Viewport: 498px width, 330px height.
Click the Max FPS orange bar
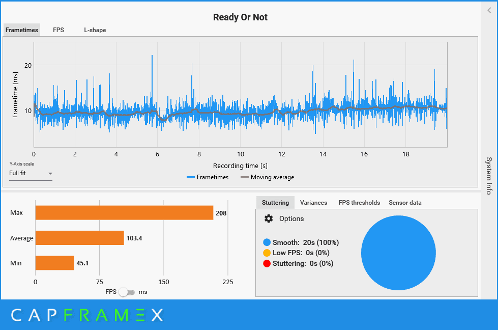coord(124,213)
